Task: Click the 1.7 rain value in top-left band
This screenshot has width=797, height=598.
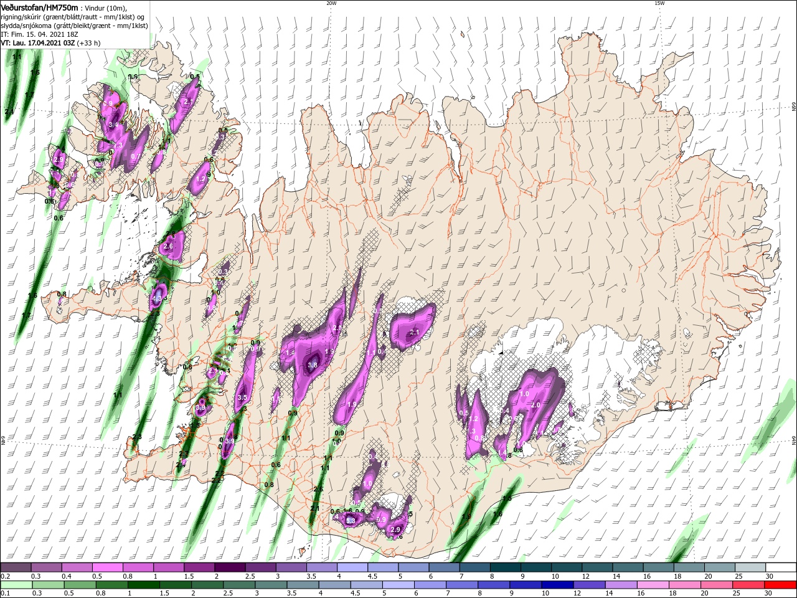Action: click(x=29, y=95)
